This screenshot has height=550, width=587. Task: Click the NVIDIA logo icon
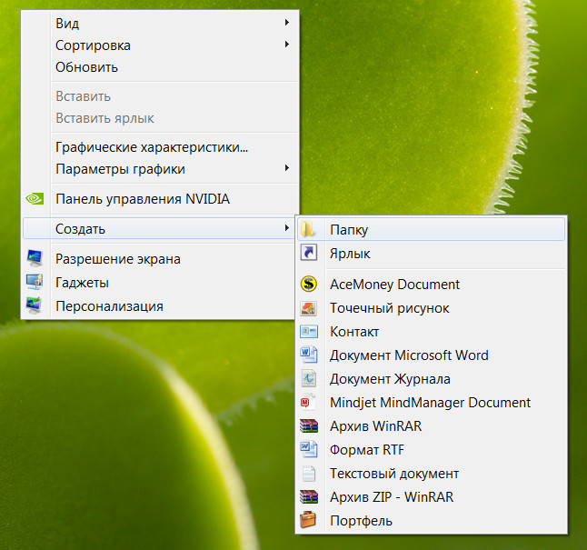[x=35, y=198]
